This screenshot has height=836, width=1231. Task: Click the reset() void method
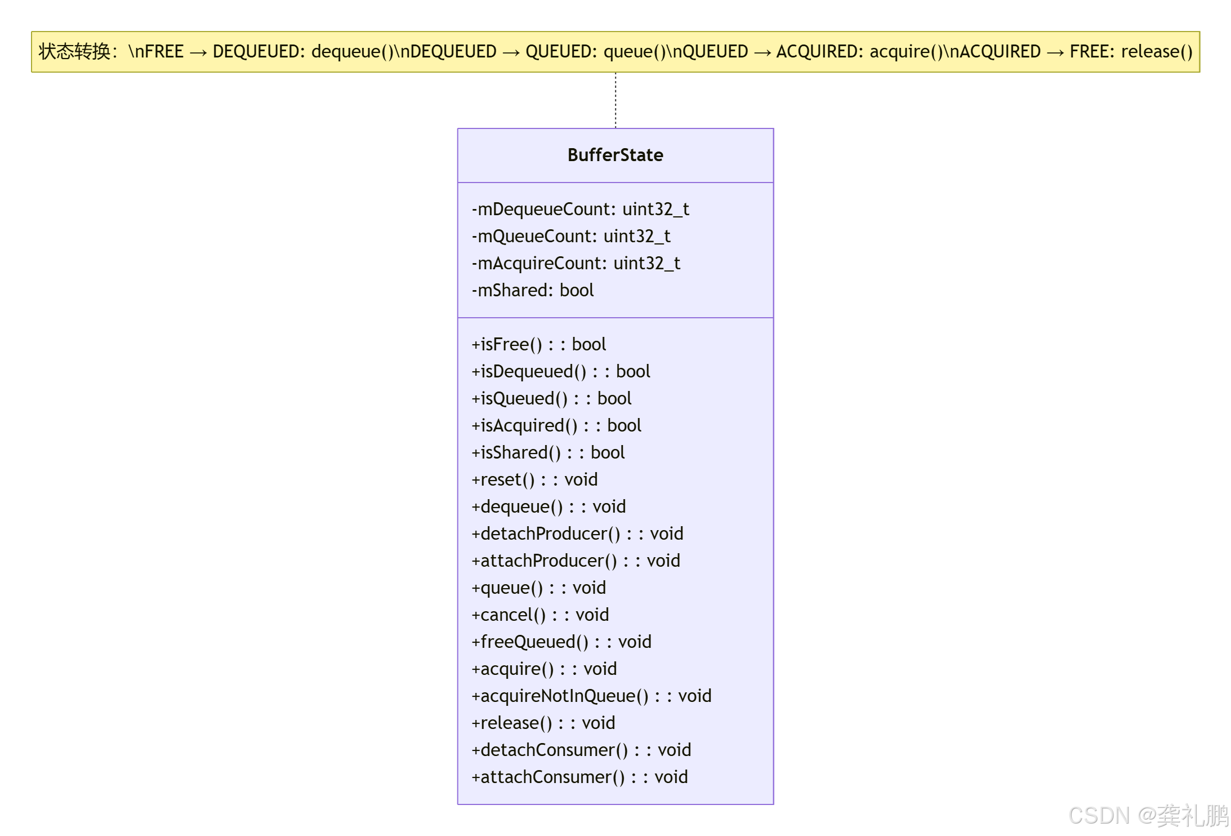(534, 479)
